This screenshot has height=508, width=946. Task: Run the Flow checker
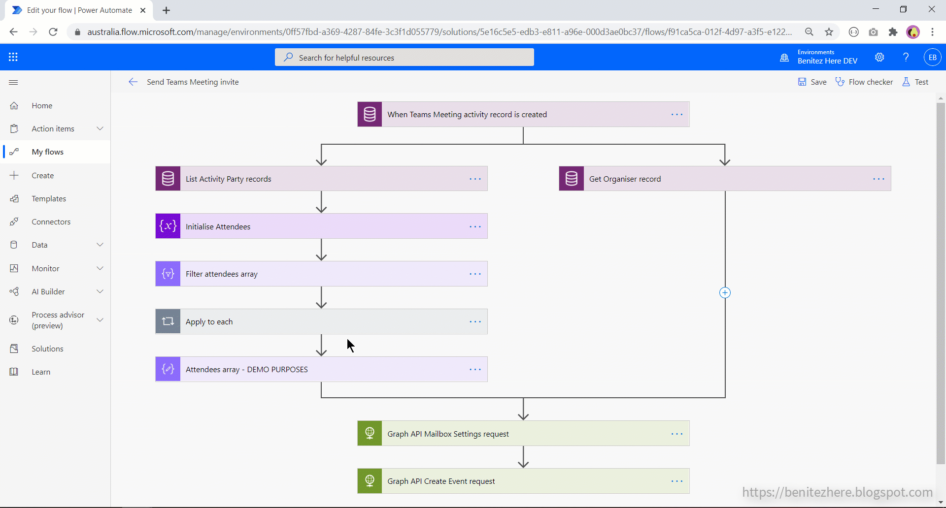click(x=864, y=82)
